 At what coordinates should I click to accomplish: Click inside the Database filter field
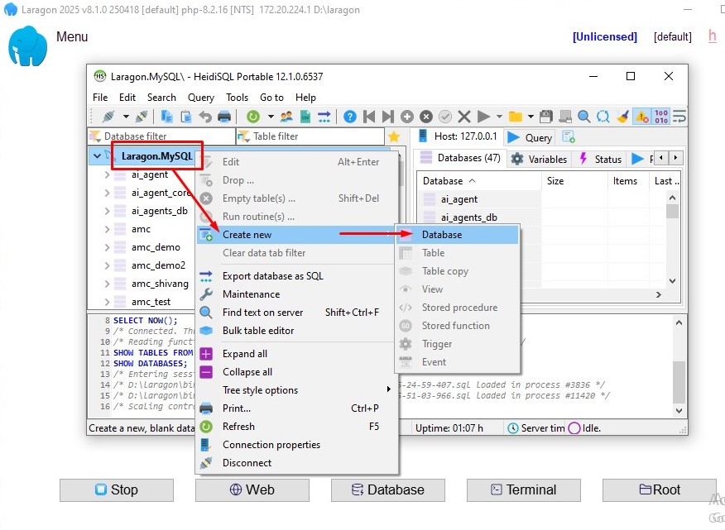(x=161, y=136)
